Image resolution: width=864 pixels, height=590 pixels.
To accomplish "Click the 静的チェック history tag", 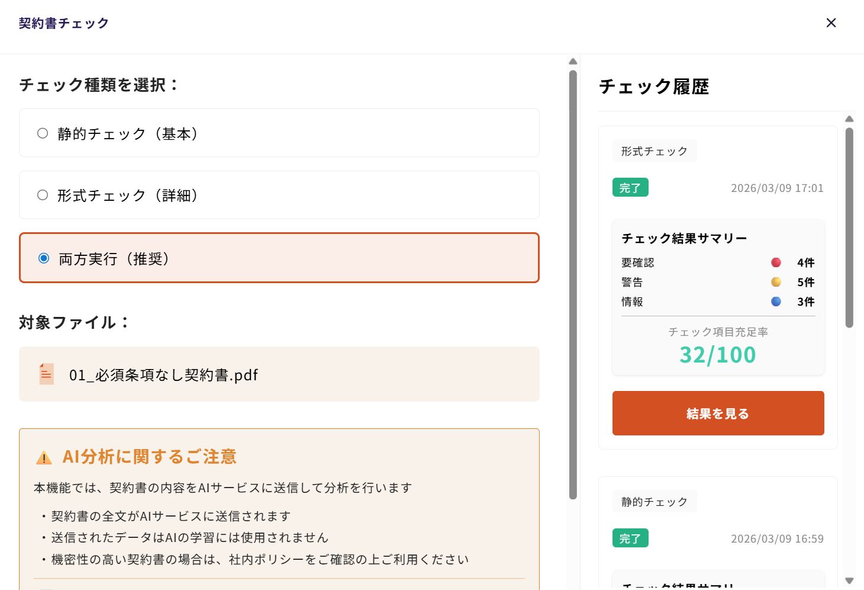I will pyautogui.click(x=654, y=502).
